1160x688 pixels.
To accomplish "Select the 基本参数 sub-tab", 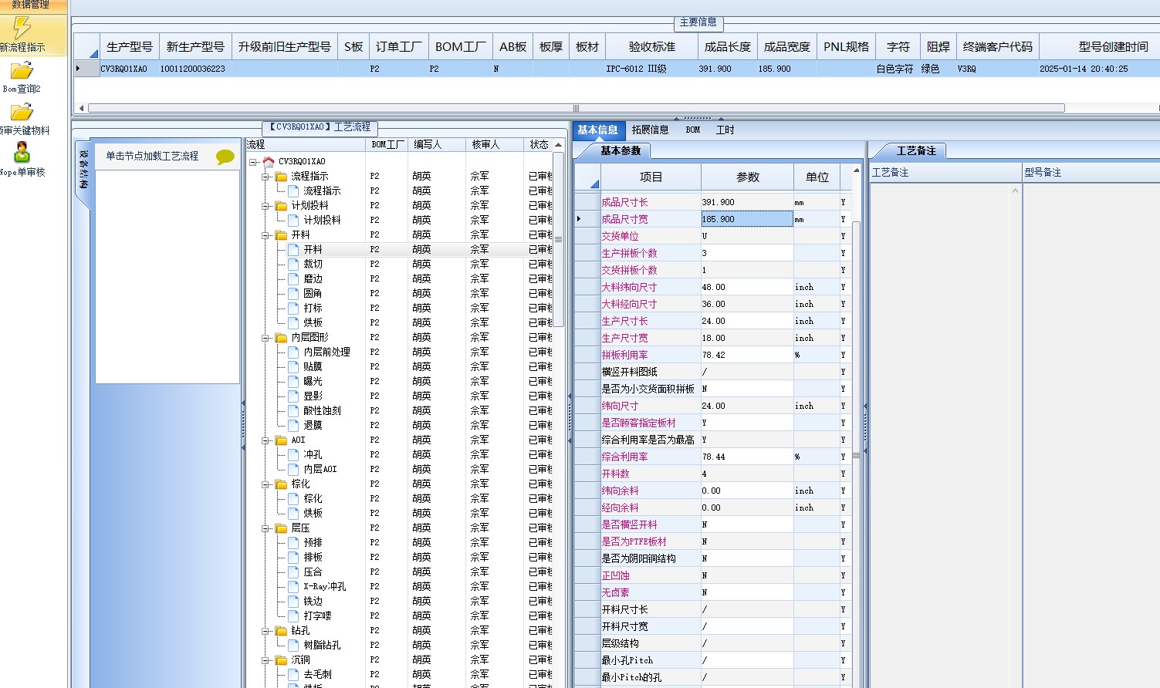I will click(x=621, y=151).
